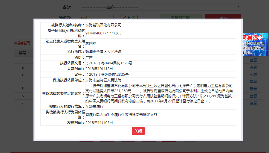Select filing date 2018年10月18日
Viewport: 269px width, 153px height.
pos(99,69)
